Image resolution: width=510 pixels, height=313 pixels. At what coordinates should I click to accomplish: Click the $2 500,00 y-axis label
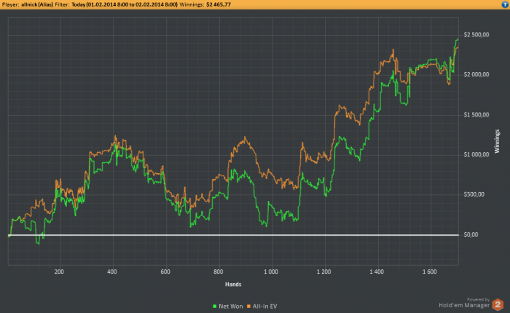pos(476,35)
